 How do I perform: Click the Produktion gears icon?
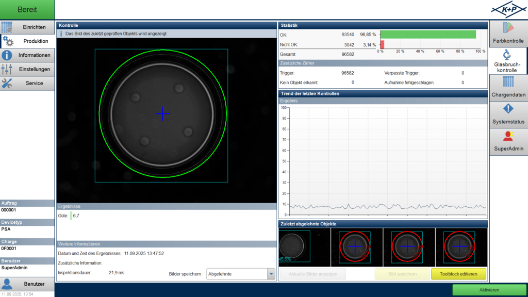pyautogui.click(x=8, y=41)
